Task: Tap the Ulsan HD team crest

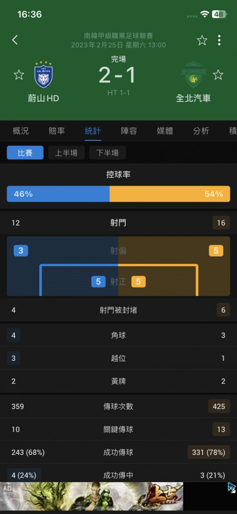Action: (x=44, y=75)
